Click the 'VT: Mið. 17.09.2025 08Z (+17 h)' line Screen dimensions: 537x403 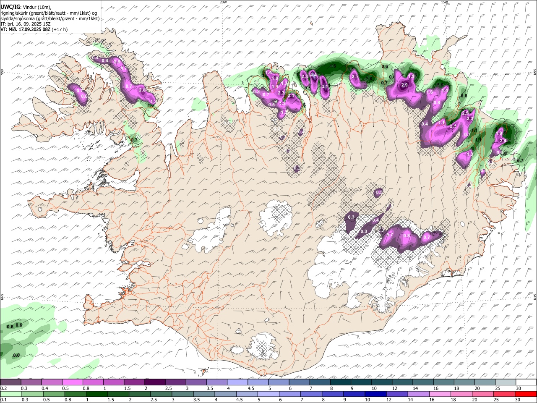click(34, 29)
